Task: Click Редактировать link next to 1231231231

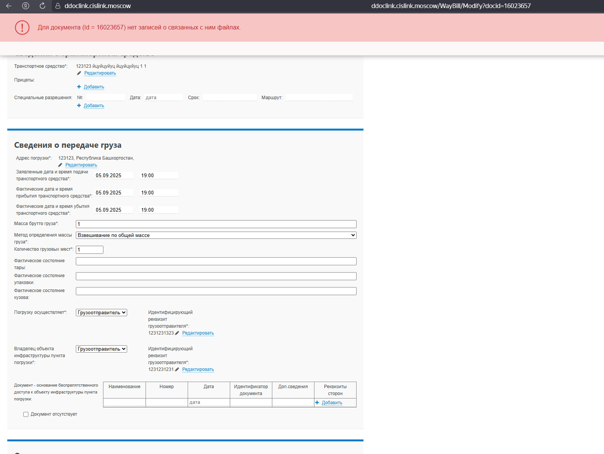Action: (198, 369)
